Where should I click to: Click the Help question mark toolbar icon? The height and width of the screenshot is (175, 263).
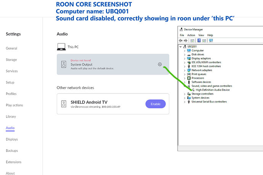point(199,40)
